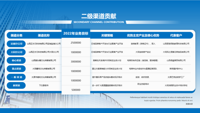200x113 pixels.
Task: Select the 新渠道 category pill
Action: point(16,85)
